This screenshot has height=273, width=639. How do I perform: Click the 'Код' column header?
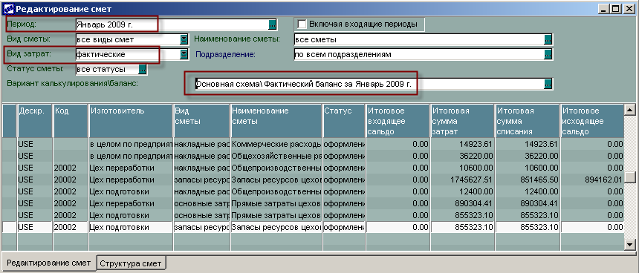click(x=70, y=121)
